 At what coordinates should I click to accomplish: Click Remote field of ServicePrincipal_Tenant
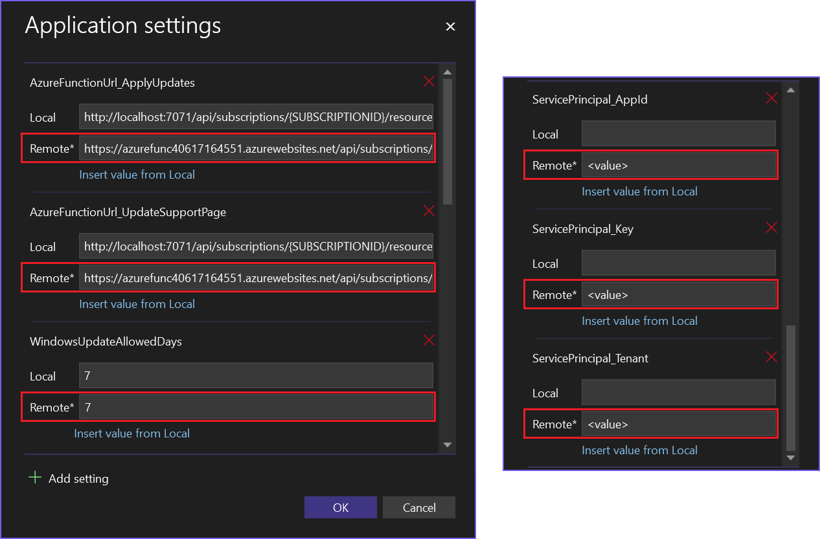[x=678, y=424]
